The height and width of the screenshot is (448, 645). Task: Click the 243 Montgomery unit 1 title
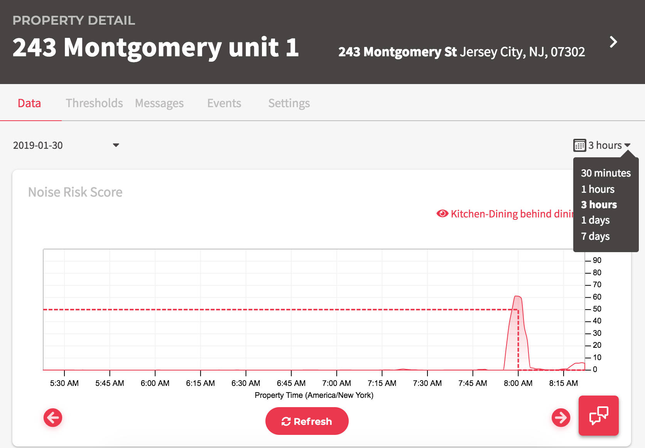pyautogui.click(x=156, y=48)
